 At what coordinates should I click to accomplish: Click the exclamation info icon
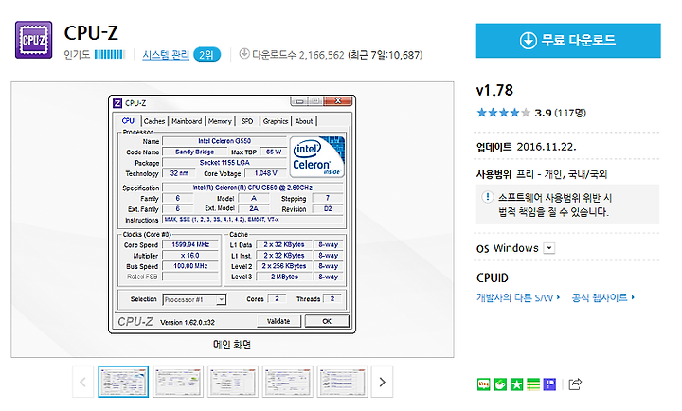coord(488,198)
